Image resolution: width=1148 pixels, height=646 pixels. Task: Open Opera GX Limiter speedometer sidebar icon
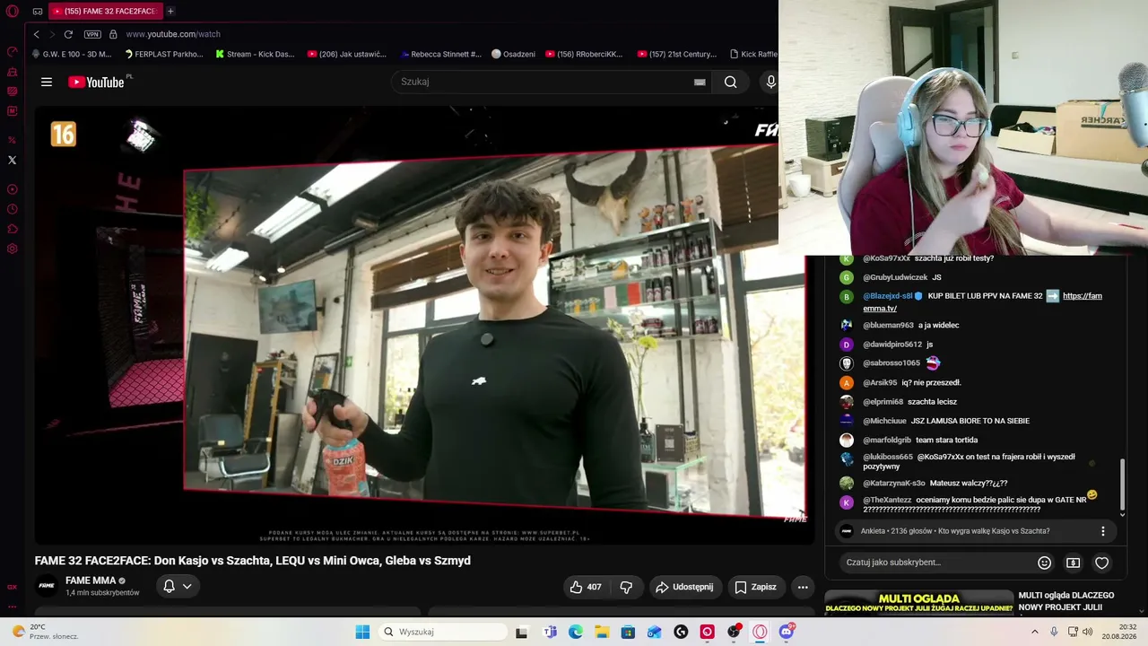point(13,52)
